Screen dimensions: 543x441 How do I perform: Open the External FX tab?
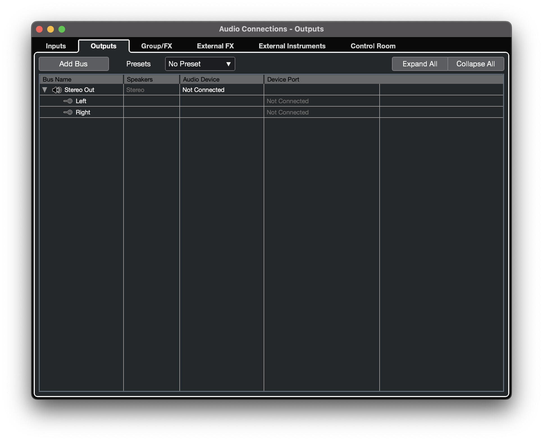point(215,46)
